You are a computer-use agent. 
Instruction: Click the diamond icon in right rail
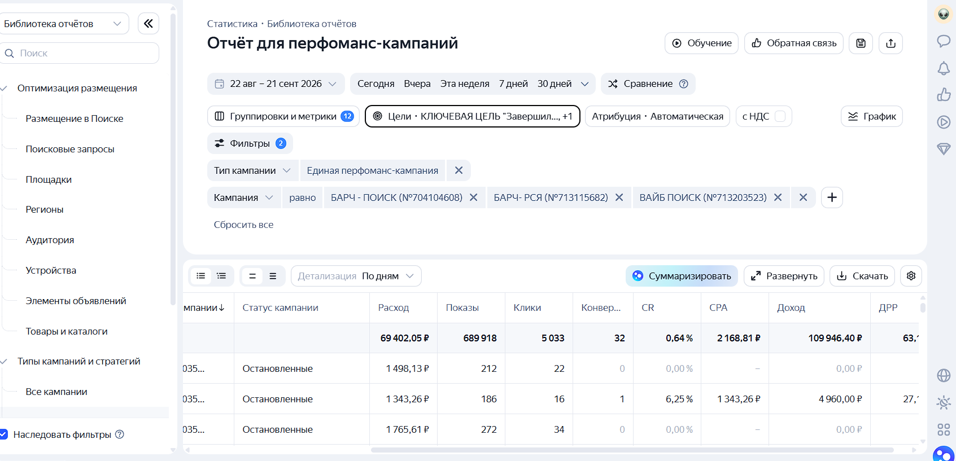tap(944, 149)
